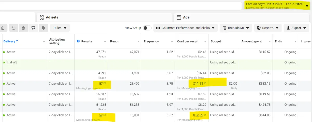Click the paste clipboard icon
The image size is (312, 122).
click(x=3, y=28)
